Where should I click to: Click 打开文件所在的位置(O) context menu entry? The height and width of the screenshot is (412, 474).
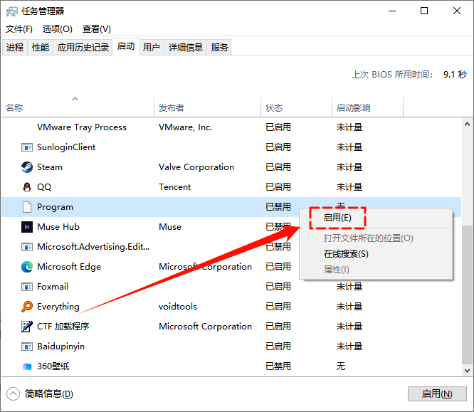coord(368,238)
